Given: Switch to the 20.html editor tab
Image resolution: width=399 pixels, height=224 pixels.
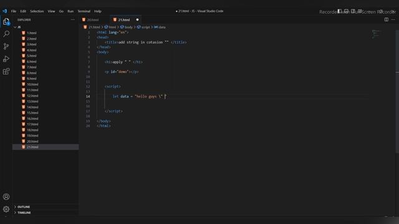Looking at the screenshot, I should [93, 20].
